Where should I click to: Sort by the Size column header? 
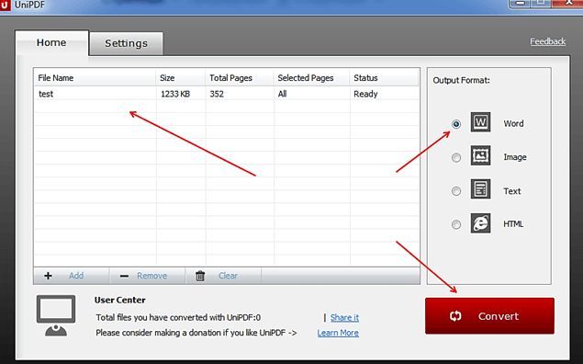(180, 78)
